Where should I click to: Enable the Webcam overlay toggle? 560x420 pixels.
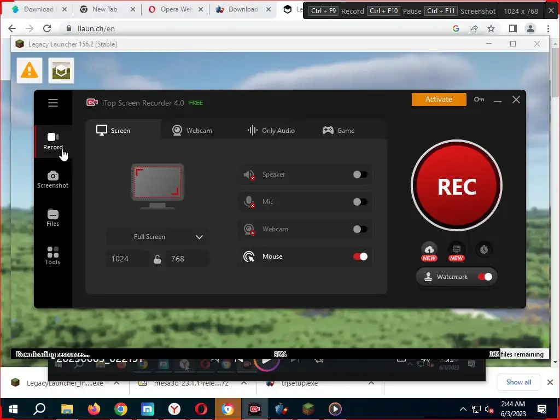360,229
